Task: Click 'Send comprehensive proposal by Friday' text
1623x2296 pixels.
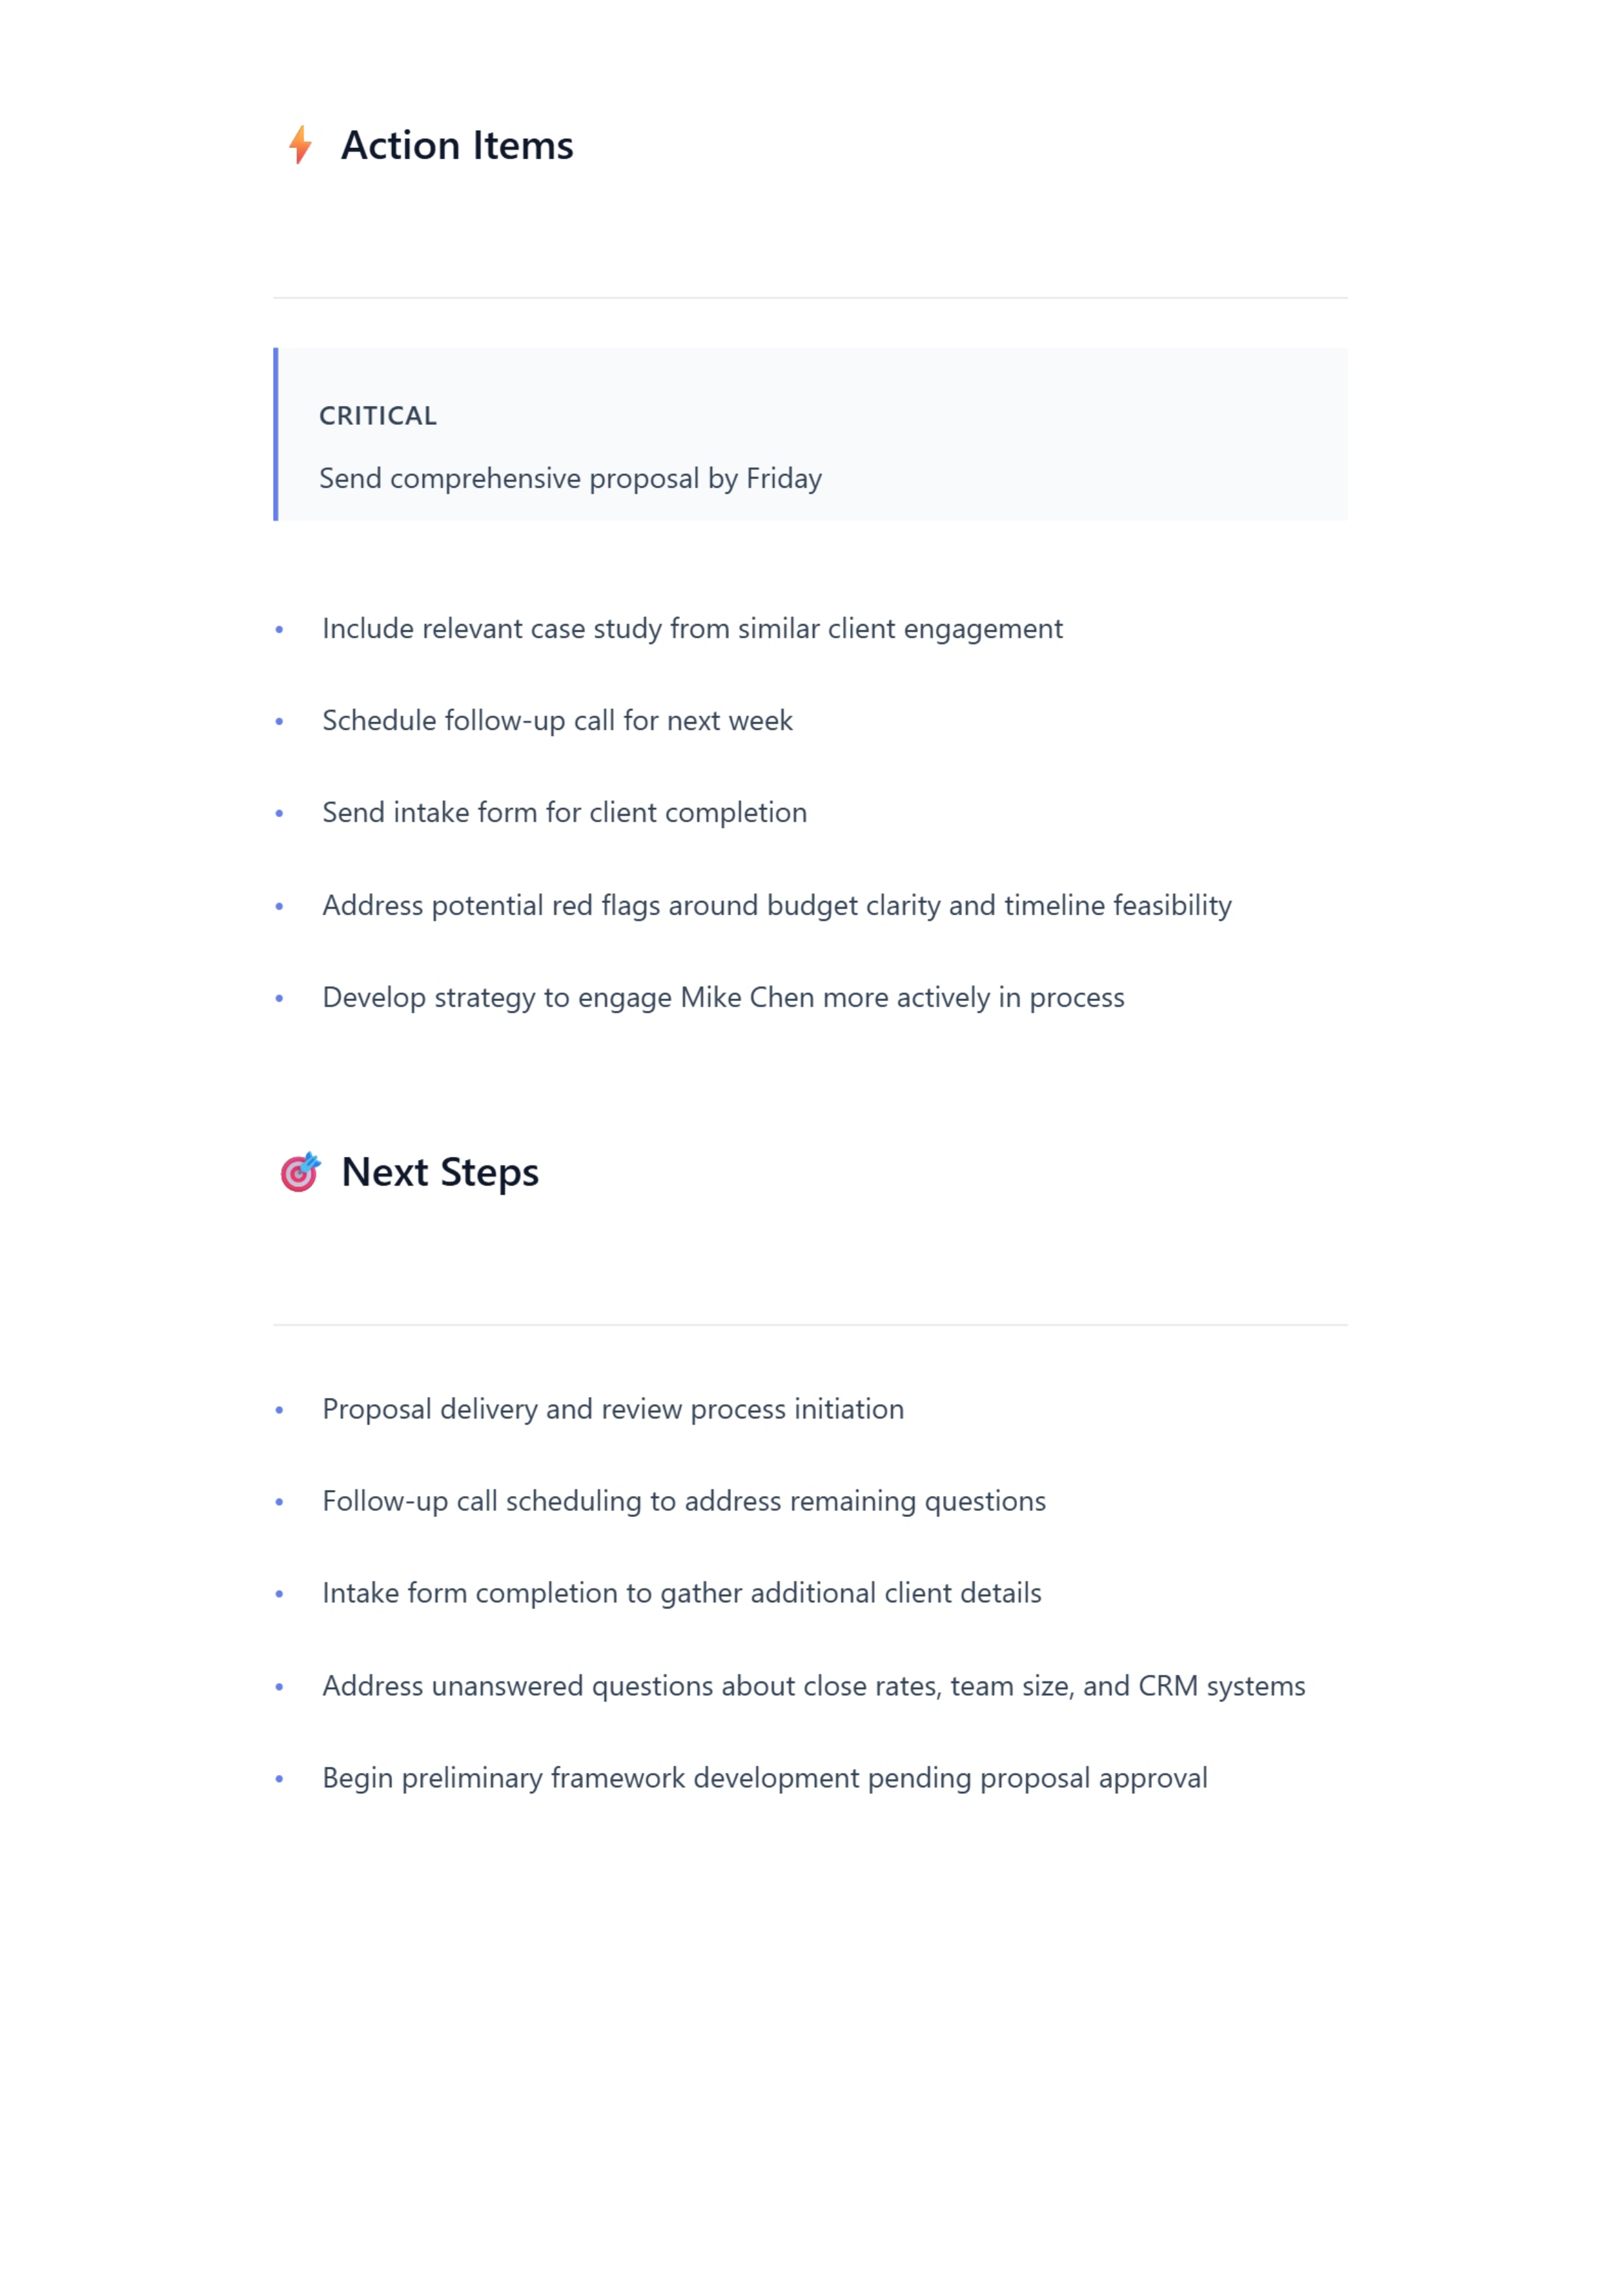Action: click(569, 478)
